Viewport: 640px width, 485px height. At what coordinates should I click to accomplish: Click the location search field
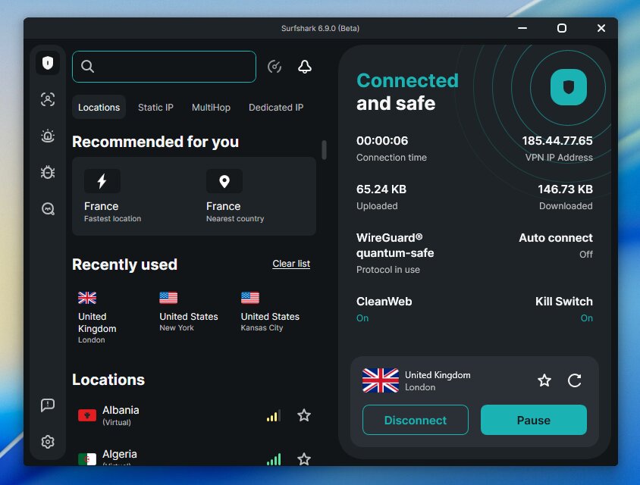click(164, 67)
